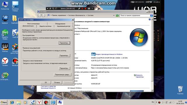Take a screenshot with Bandicam camera icon

[x=89, y=8]
